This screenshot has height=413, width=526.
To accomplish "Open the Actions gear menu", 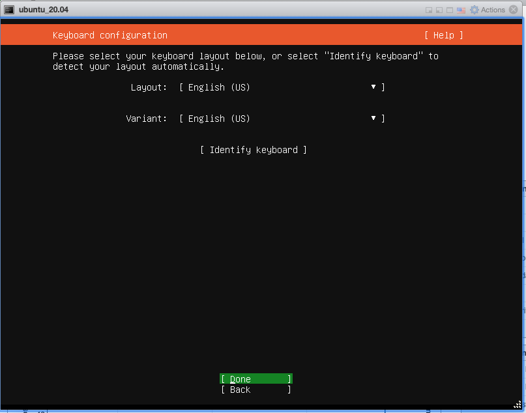I will pyautogui.click(x=475, y=10).
